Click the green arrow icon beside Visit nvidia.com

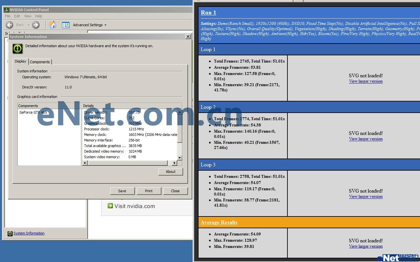(x=110, y=206)
